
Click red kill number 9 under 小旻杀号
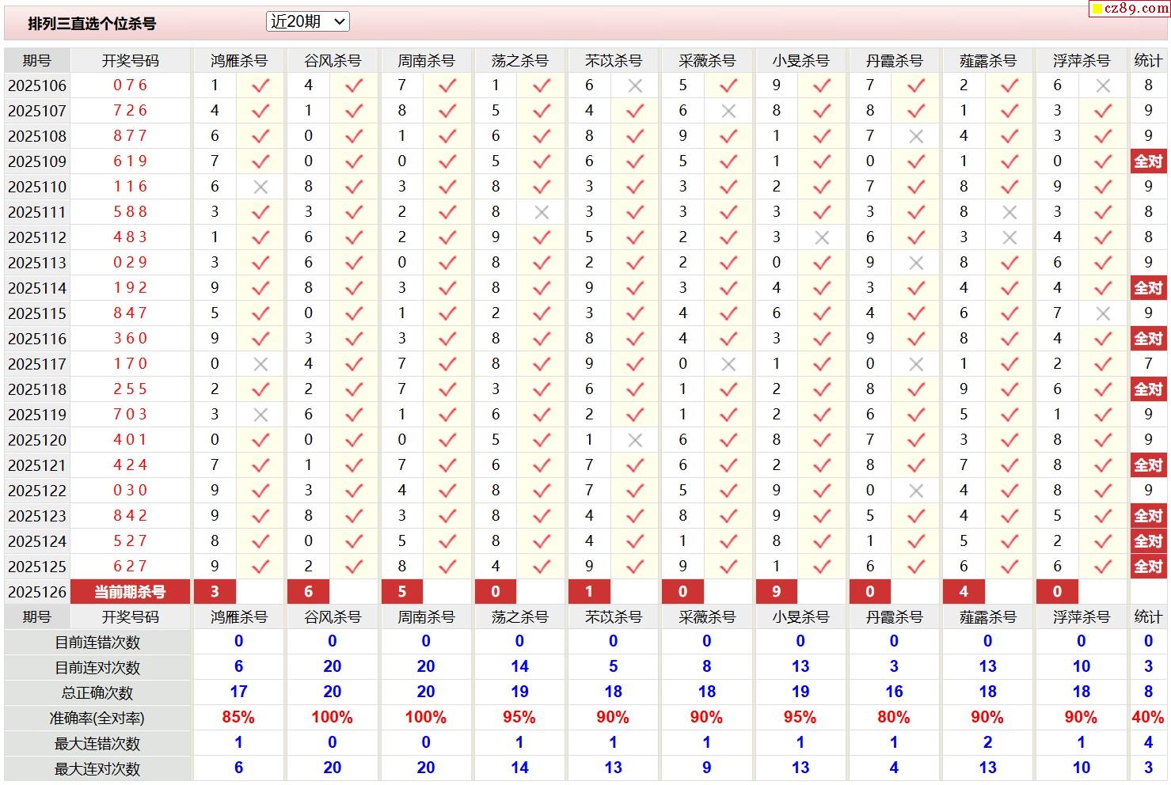pyautogui.click(x=777, y=592)
